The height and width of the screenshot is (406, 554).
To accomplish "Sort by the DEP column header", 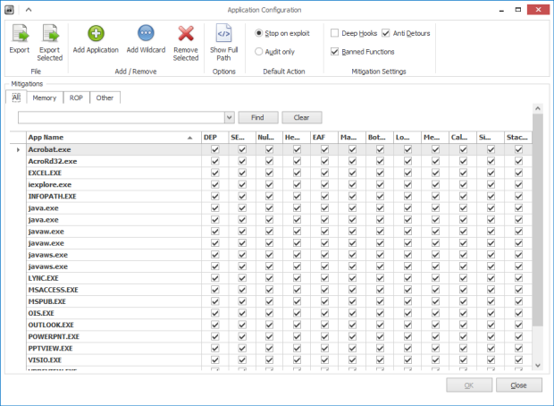I will tap(214, 137).
